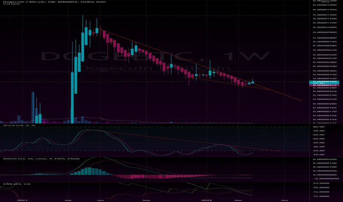Click the 0.00000560 price axis label

click(x=324, y=55)
